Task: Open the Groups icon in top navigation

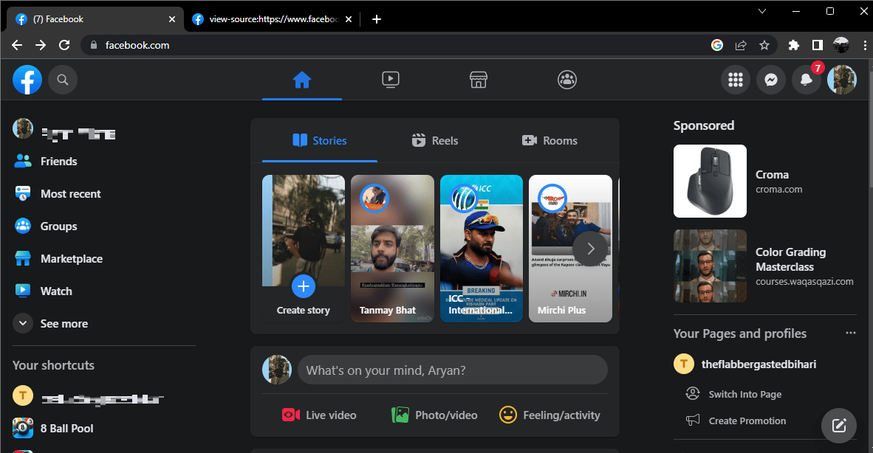Action: click(x=566, y=80)
